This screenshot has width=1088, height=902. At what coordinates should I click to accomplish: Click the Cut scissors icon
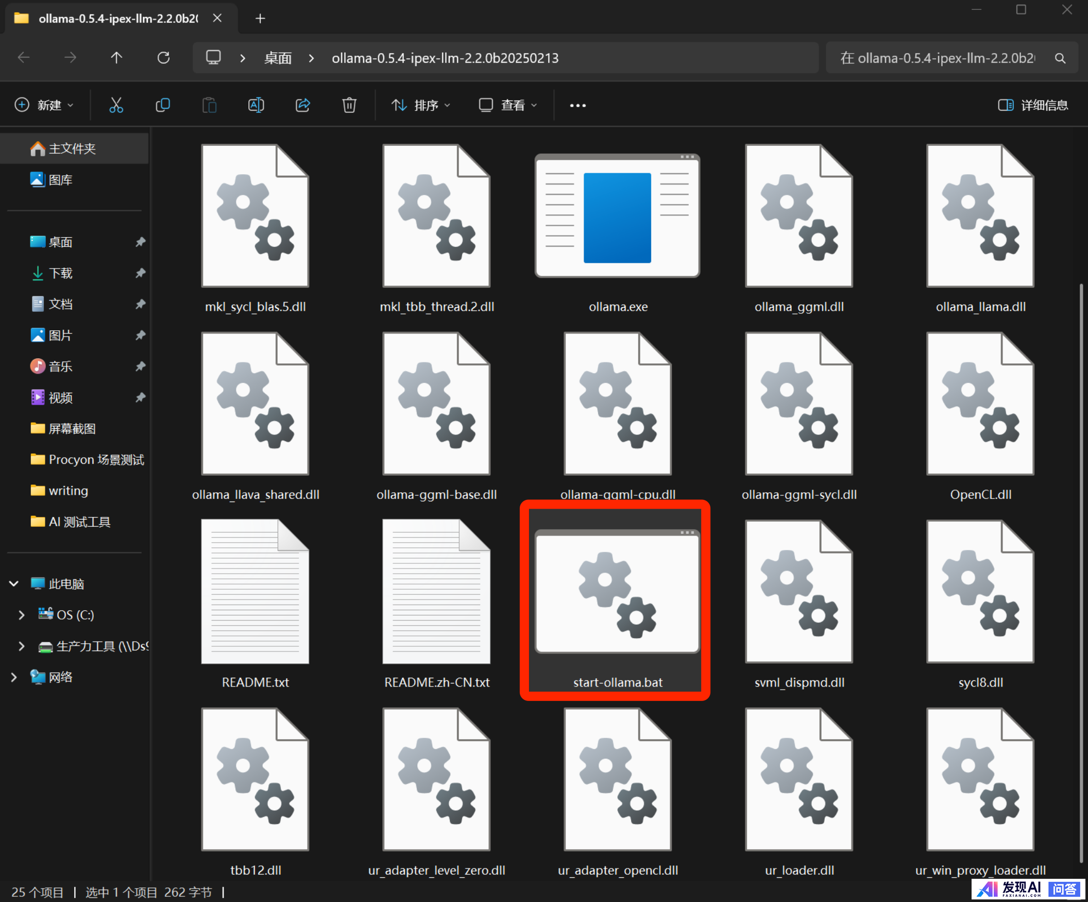pos(116,105)
